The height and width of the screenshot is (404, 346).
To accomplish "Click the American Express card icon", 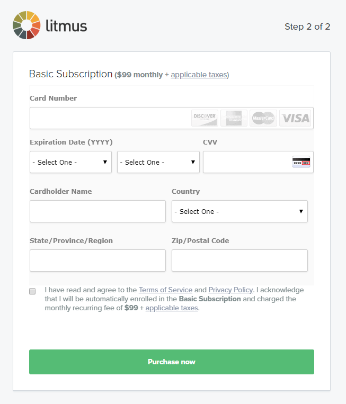I will tap(234, 118).
